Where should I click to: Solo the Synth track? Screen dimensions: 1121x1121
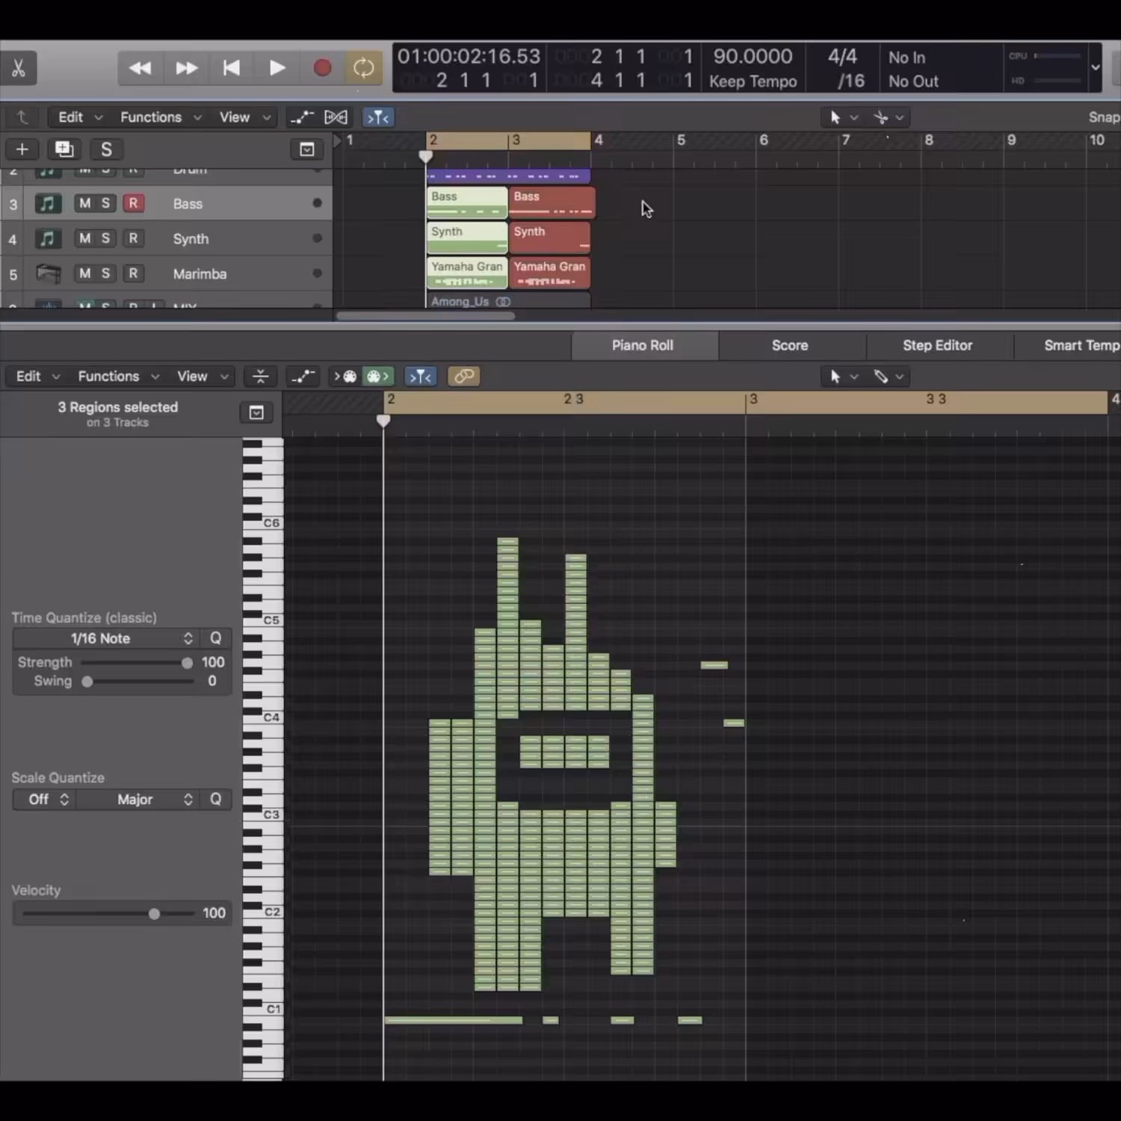point(105,238)
